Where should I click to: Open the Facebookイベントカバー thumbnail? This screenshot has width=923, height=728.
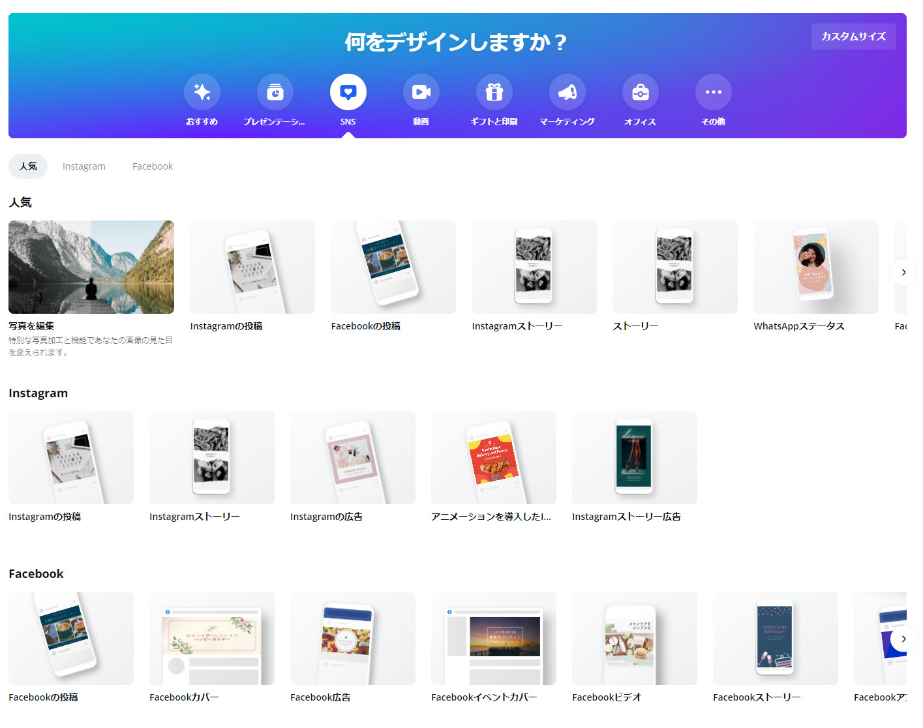pyautogui.click(x=494, y=638)
